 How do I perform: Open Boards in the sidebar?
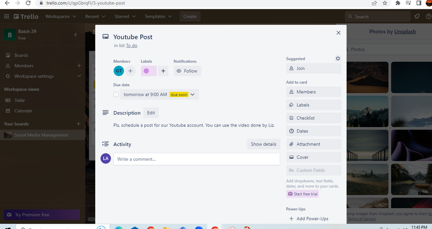coord(21,55)
